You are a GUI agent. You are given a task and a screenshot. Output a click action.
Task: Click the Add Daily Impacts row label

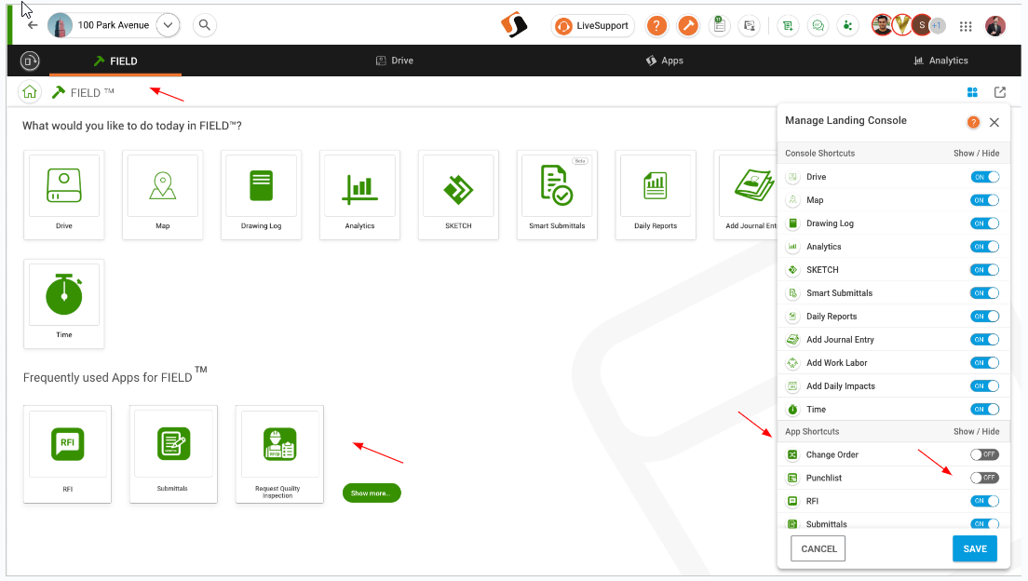pyautogui.click(x=841, y=386)
